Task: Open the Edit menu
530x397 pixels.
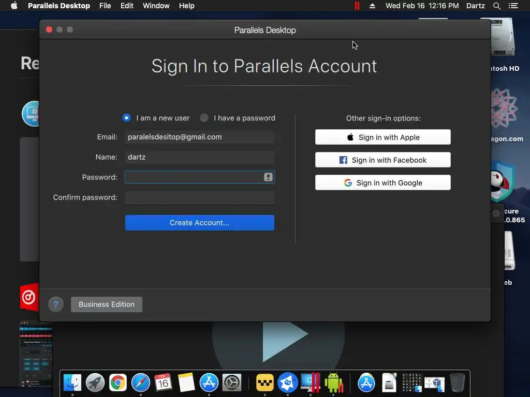Action: tap(127, 6)
